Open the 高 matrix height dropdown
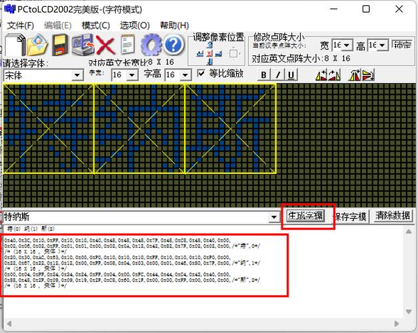Viewport: 418px width, 333px height. click(x=382, y=45)
